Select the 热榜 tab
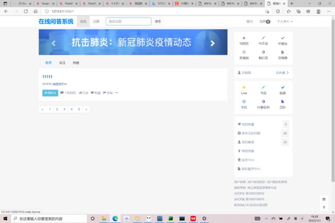 [76, 62]
